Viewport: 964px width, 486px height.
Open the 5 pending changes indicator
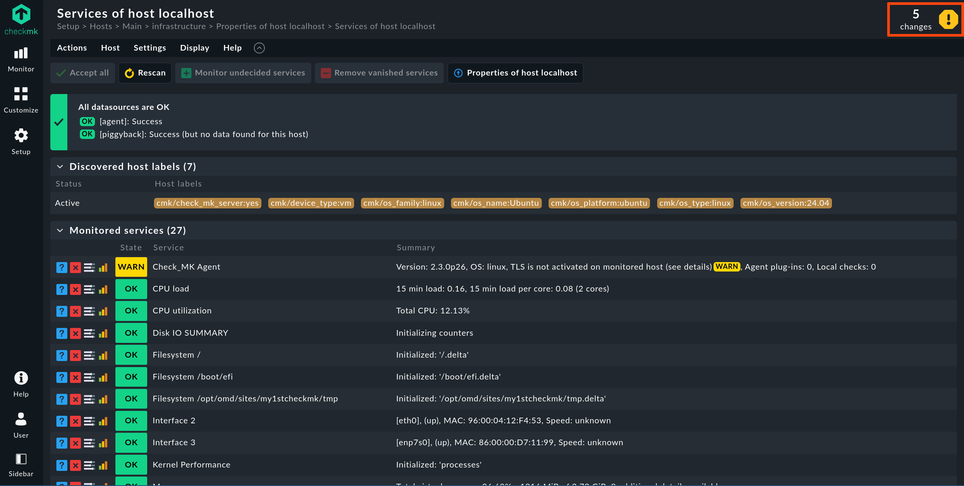pyautogui.click(x=925, y=20)
